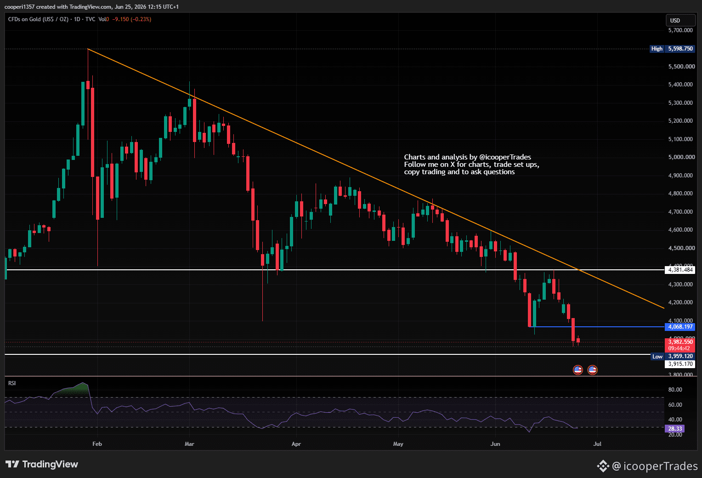Click the Mar label on the time axis
The image size is (702, 478).
(x=189, y=444)
